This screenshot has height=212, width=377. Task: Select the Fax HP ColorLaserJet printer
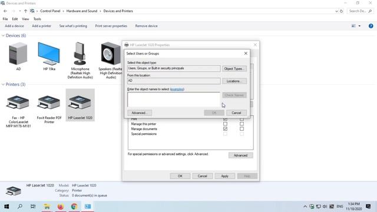tap(18, 102)
